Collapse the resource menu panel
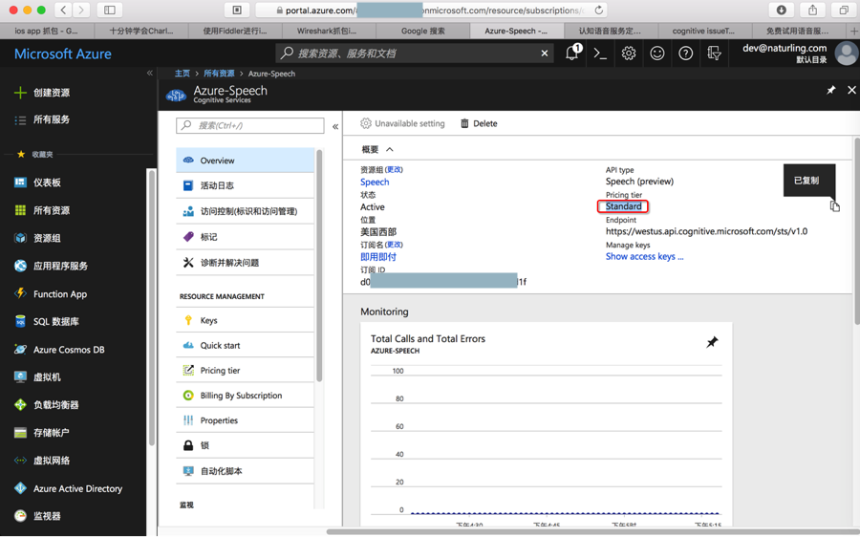Image resolution: width=860 pixels, height=537 pixels. tap(335, 126)
